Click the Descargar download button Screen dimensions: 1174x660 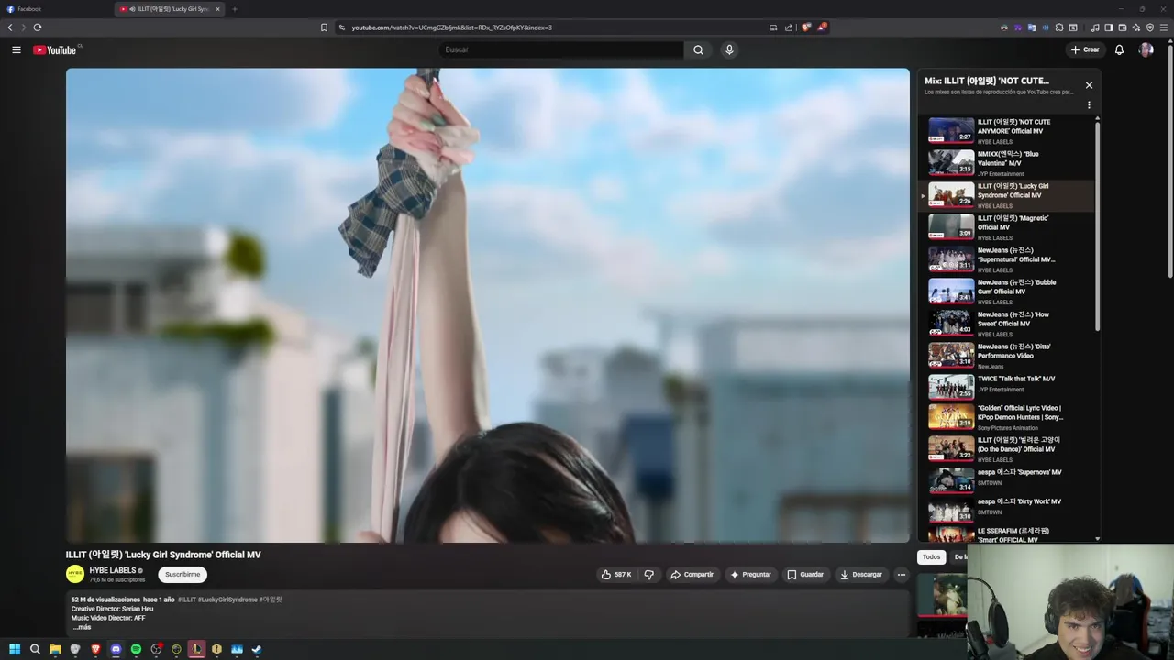tap(861, 575)
